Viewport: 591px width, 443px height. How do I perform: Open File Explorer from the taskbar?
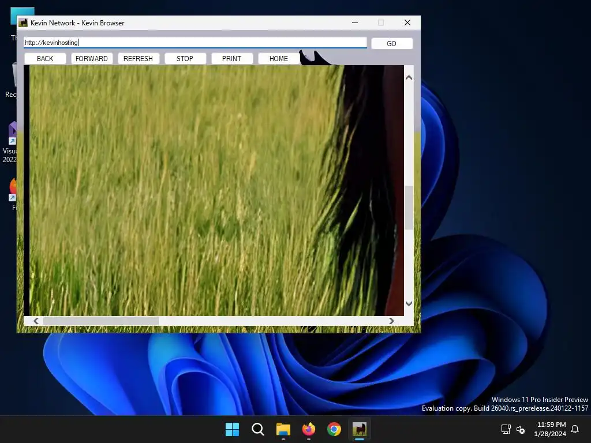(283, 429)
